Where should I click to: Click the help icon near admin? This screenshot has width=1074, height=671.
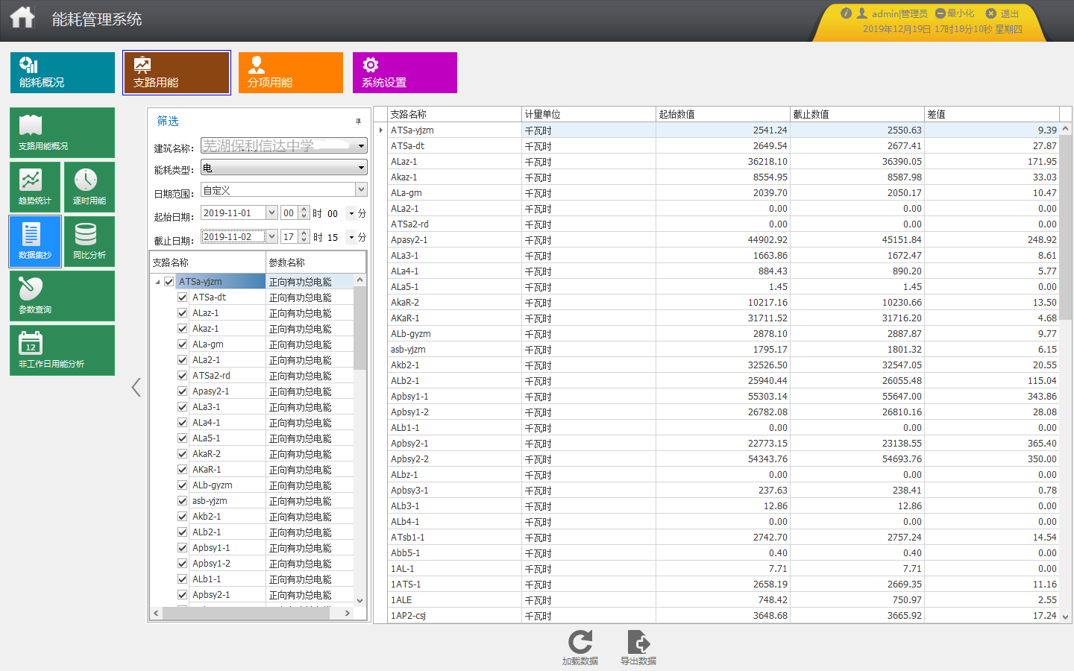point(846,13)
